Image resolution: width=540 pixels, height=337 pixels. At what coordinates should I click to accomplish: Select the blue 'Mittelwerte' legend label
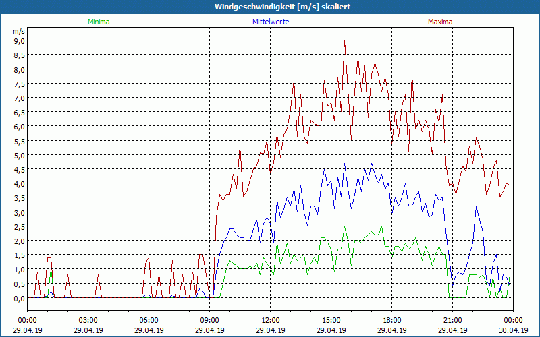(271, 22)
